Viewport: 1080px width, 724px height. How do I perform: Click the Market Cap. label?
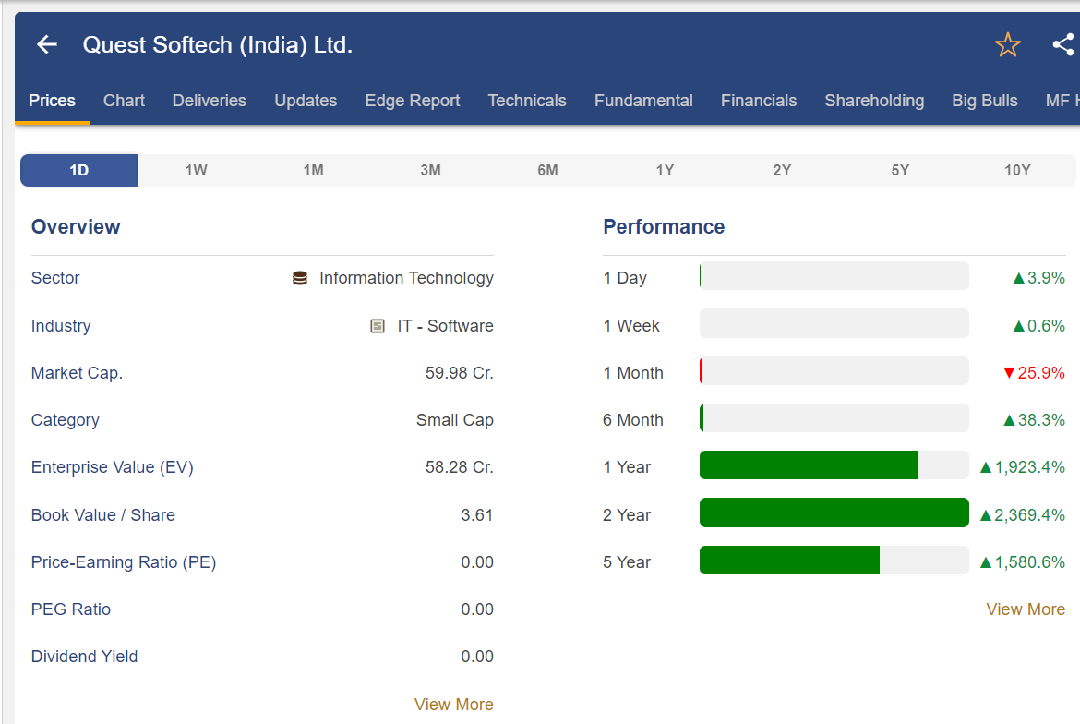[x=78, y=373]
